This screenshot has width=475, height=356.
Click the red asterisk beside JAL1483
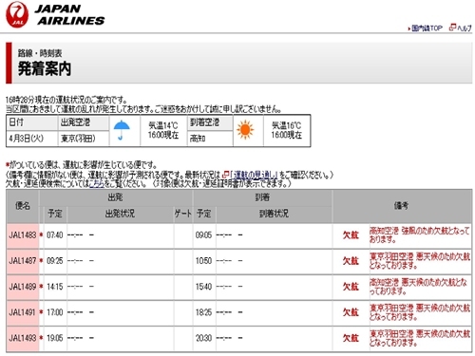click(41, 234)
